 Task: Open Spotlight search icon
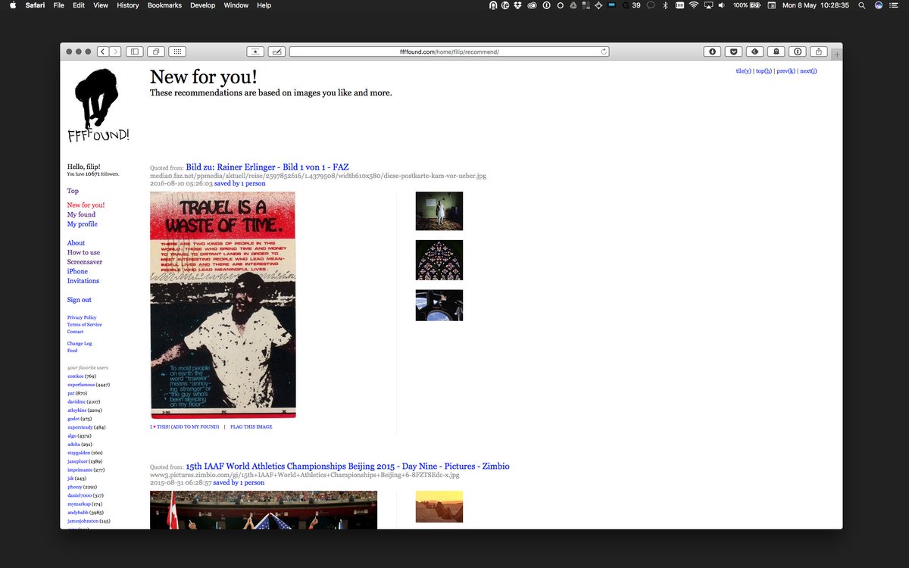click(x=861, y=5)
